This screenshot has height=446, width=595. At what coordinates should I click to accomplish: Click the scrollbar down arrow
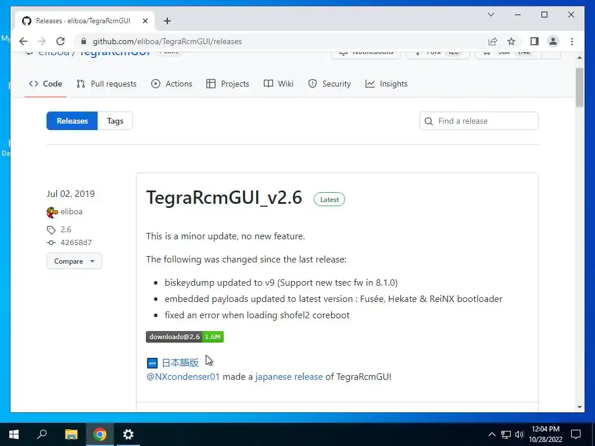579,407
